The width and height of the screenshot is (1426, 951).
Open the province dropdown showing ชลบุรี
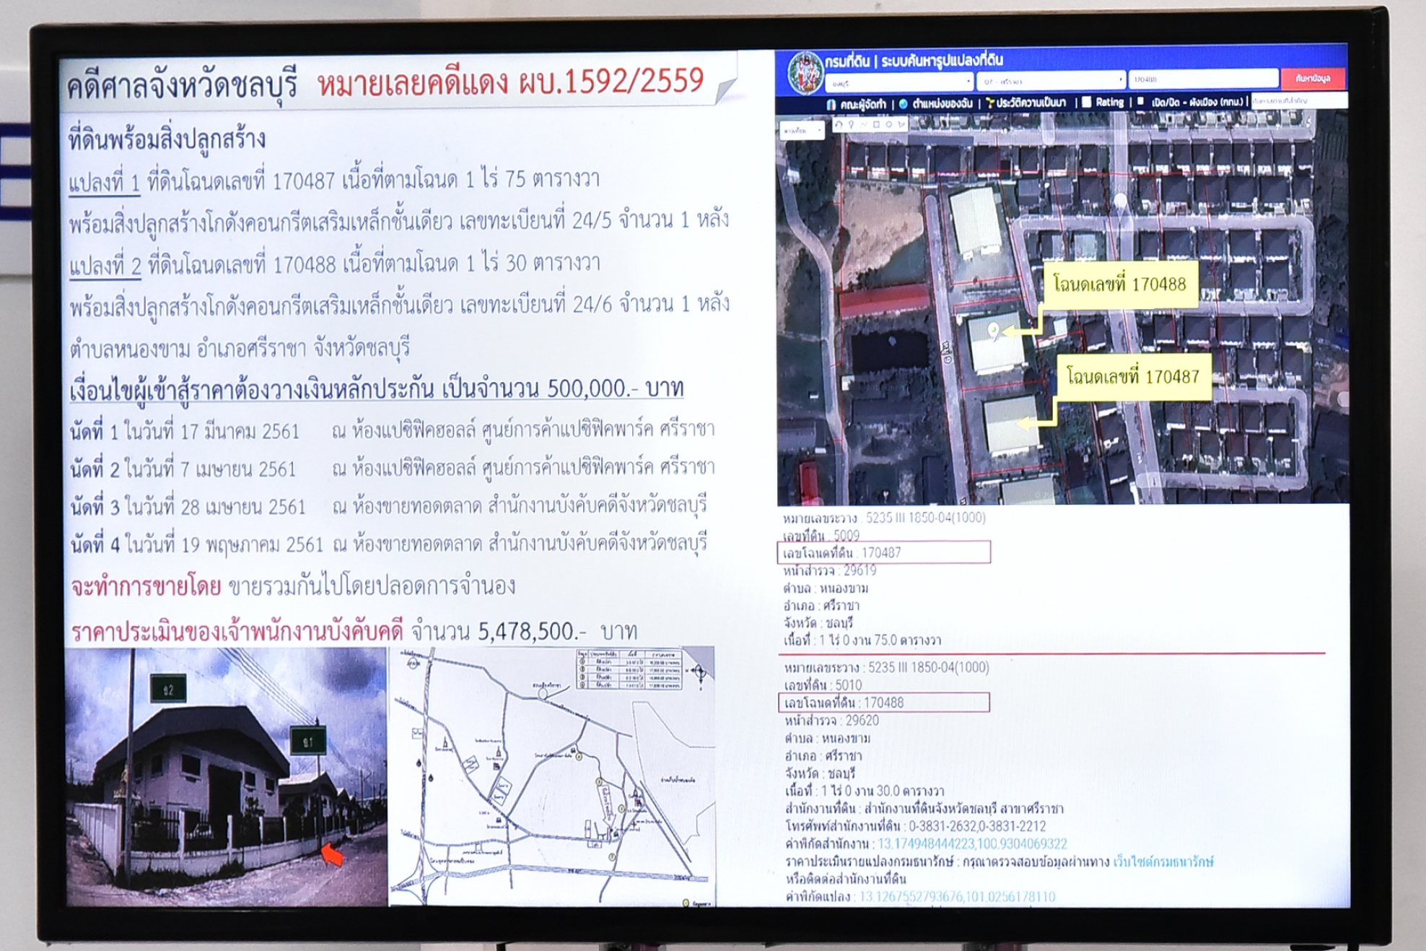[x=898, y=82]
